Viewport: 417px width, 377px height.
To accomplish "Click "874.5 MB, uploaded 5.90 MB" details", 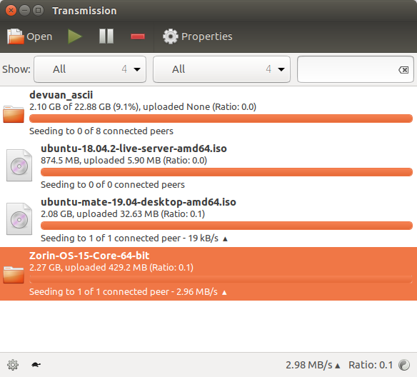I will (x=124, y=161).
